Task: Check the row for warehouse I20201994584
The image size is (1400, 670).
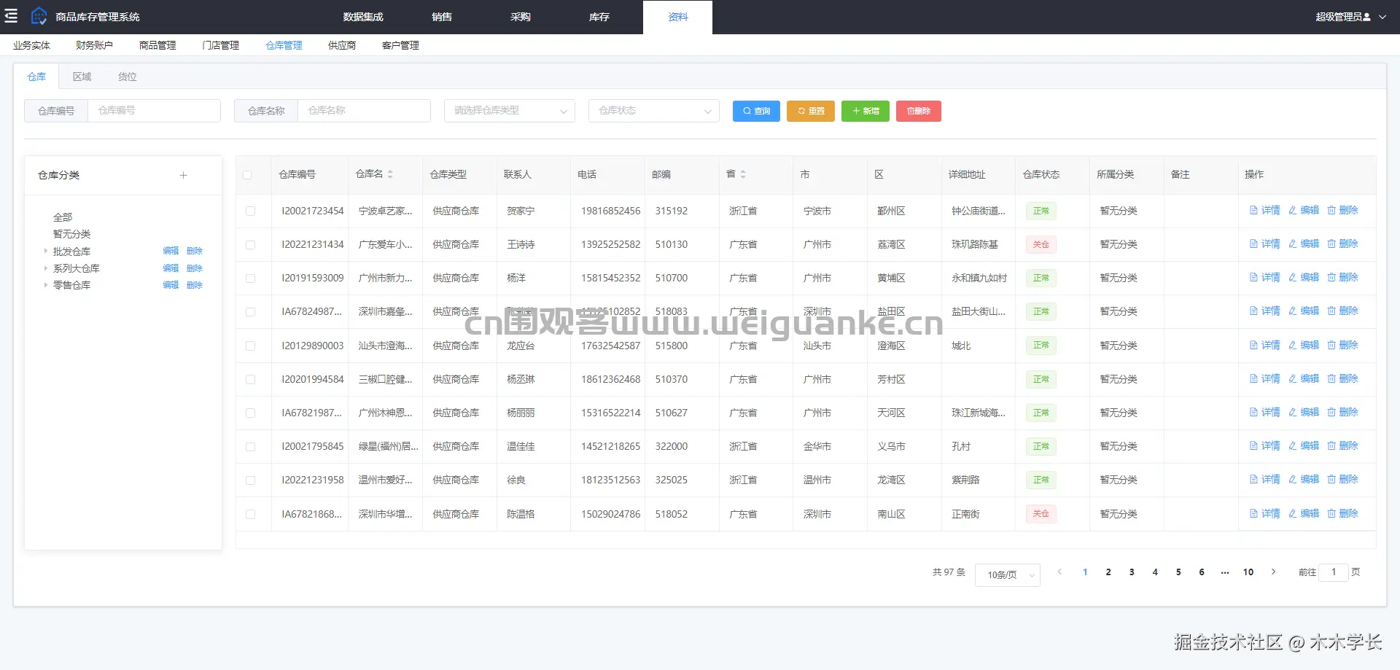Action: pos(250,379)
